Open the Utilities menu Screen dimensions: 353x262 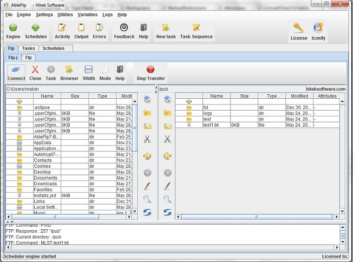pos(65,15)
